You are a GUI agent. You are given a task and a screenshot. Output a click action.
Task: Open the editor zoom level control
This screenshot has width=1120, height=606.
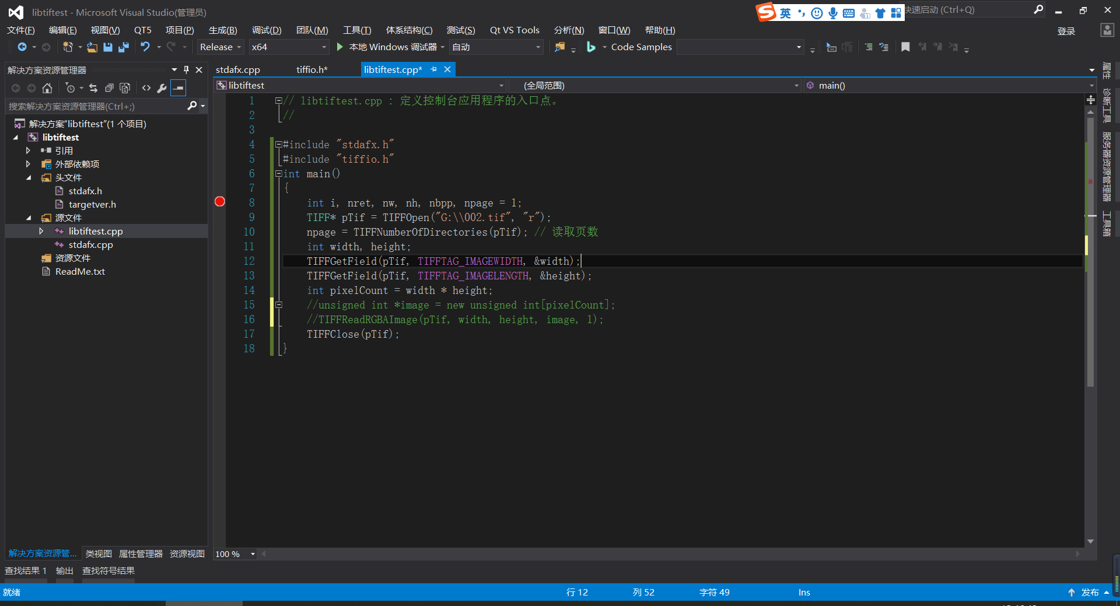[x=233, y=554]
